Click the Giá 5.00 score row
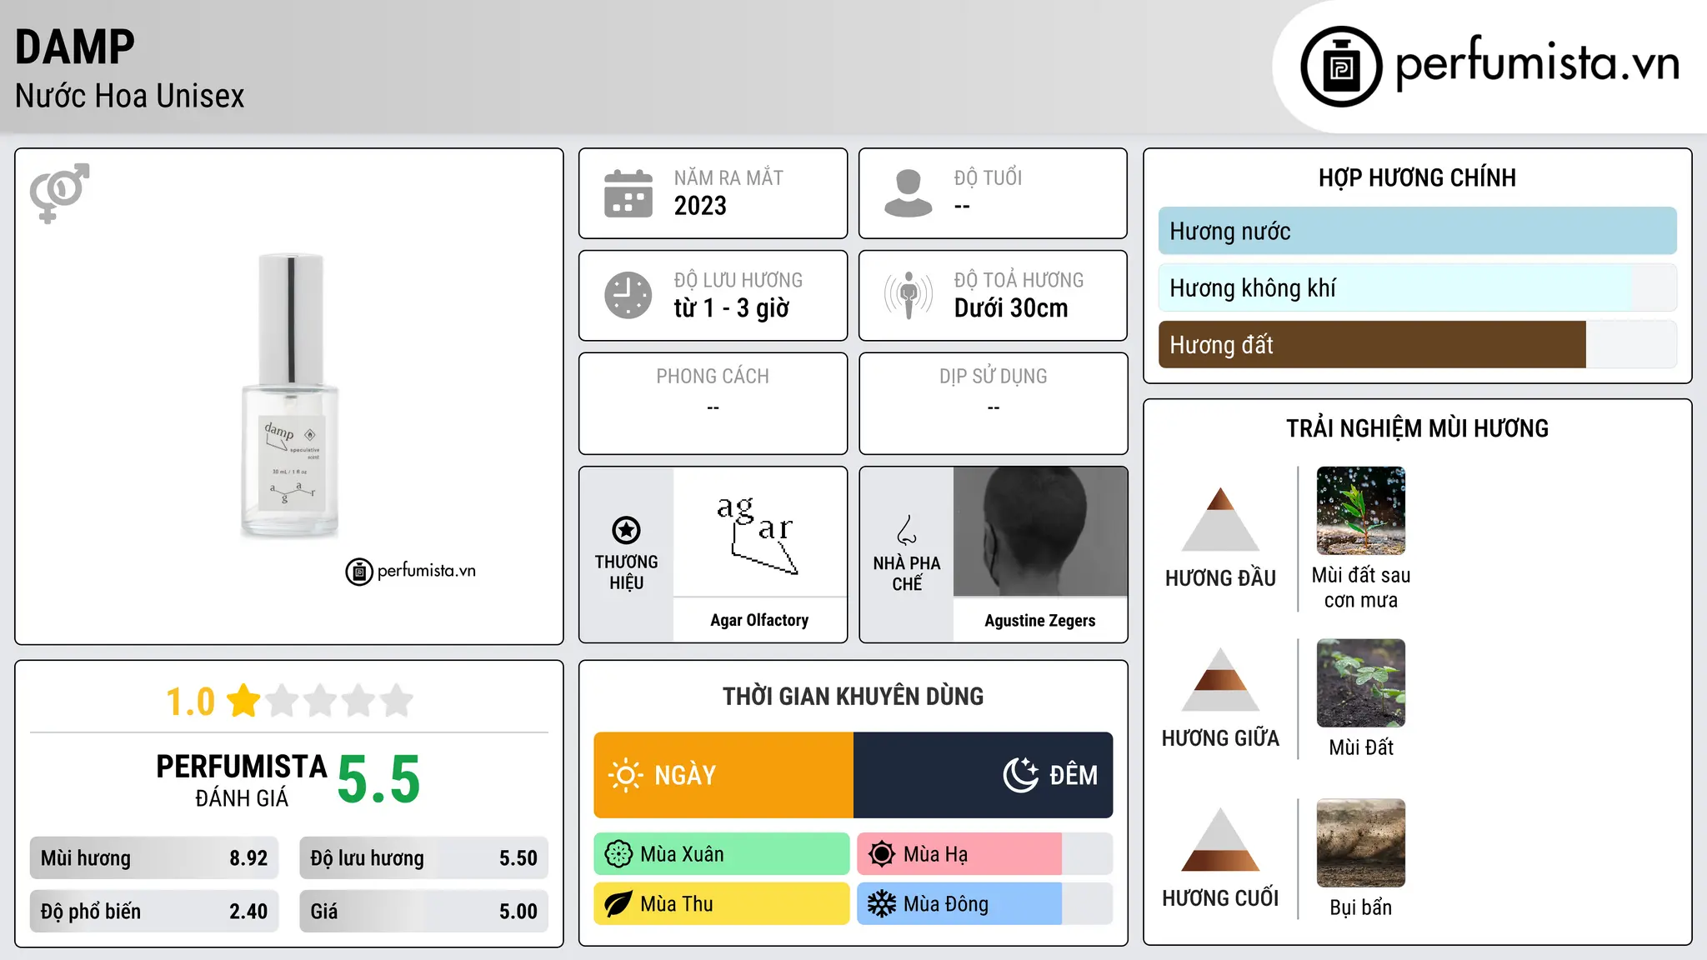 (x=423, y=912)
